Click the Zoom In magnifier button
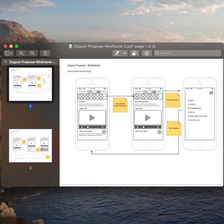224x224 pixels. (x=32, y=53)
